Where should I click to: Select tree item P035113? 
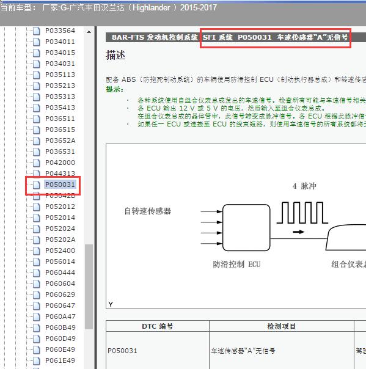[x=60, y=75]
